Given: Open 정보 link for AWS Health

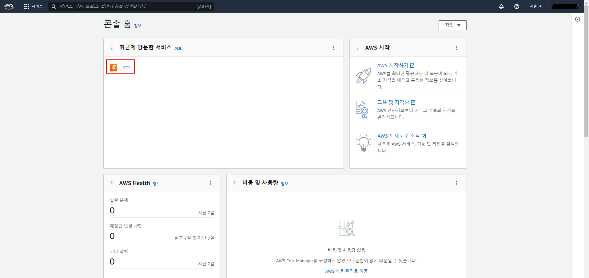Looking at the screenshot, I should [156, 184].
